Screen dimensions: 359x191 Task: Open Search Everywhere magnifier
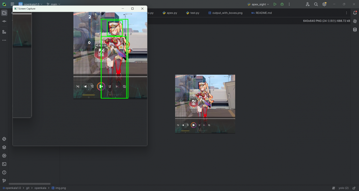pyautogui.click(x=316, y=4)
